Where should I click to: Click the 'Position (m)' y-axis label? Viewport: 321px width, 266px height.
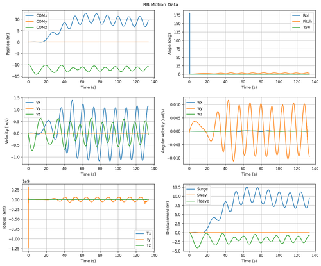coord(8,44)
